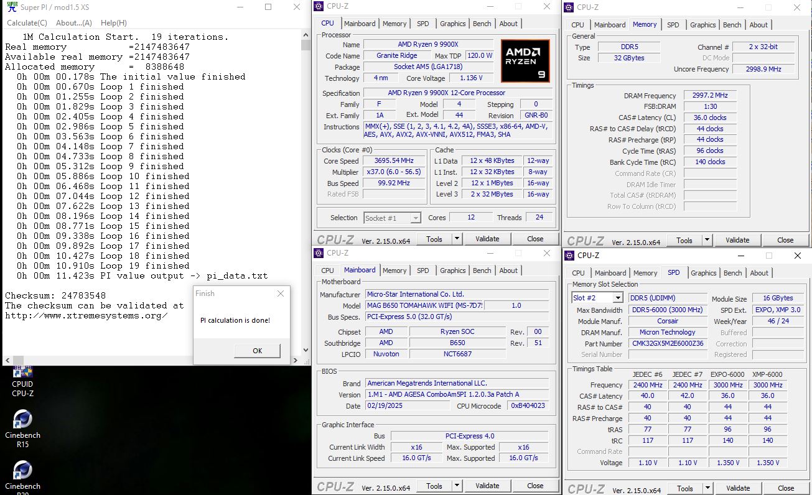This screenshot has width=812, height=495.
Task: Click the DRAM Frequency value 2997.2 MHz
Action: click(709, 96)
